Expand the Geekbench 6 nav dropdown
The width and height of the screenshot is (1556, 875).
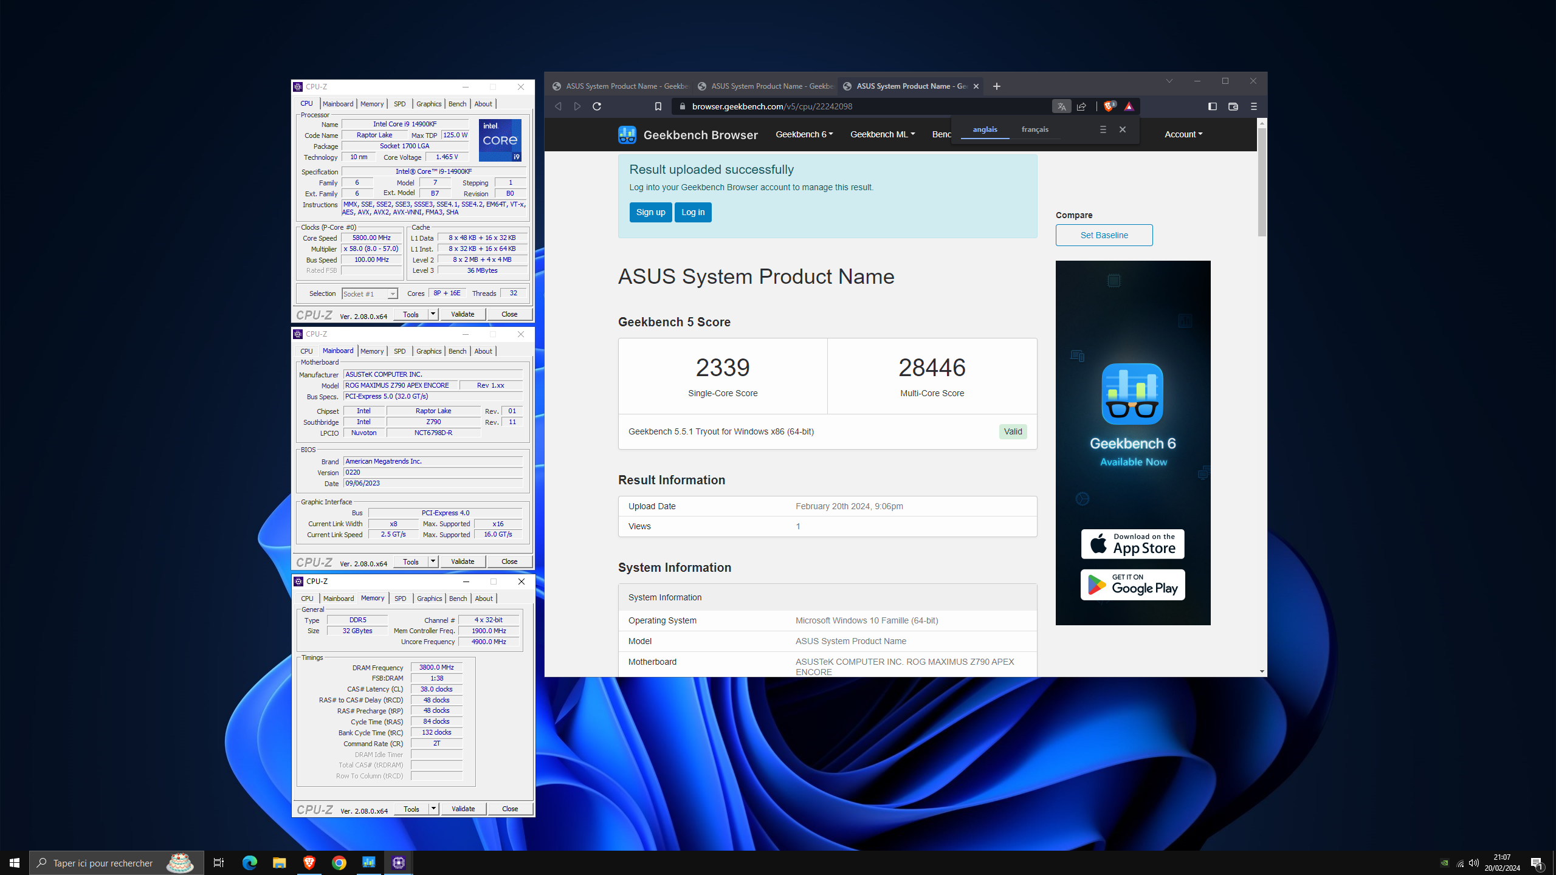804,134
